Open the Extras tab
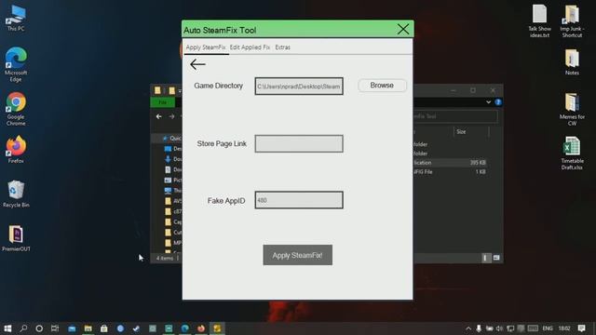Viewport: 596px width, 335px height. coord(282,47)
